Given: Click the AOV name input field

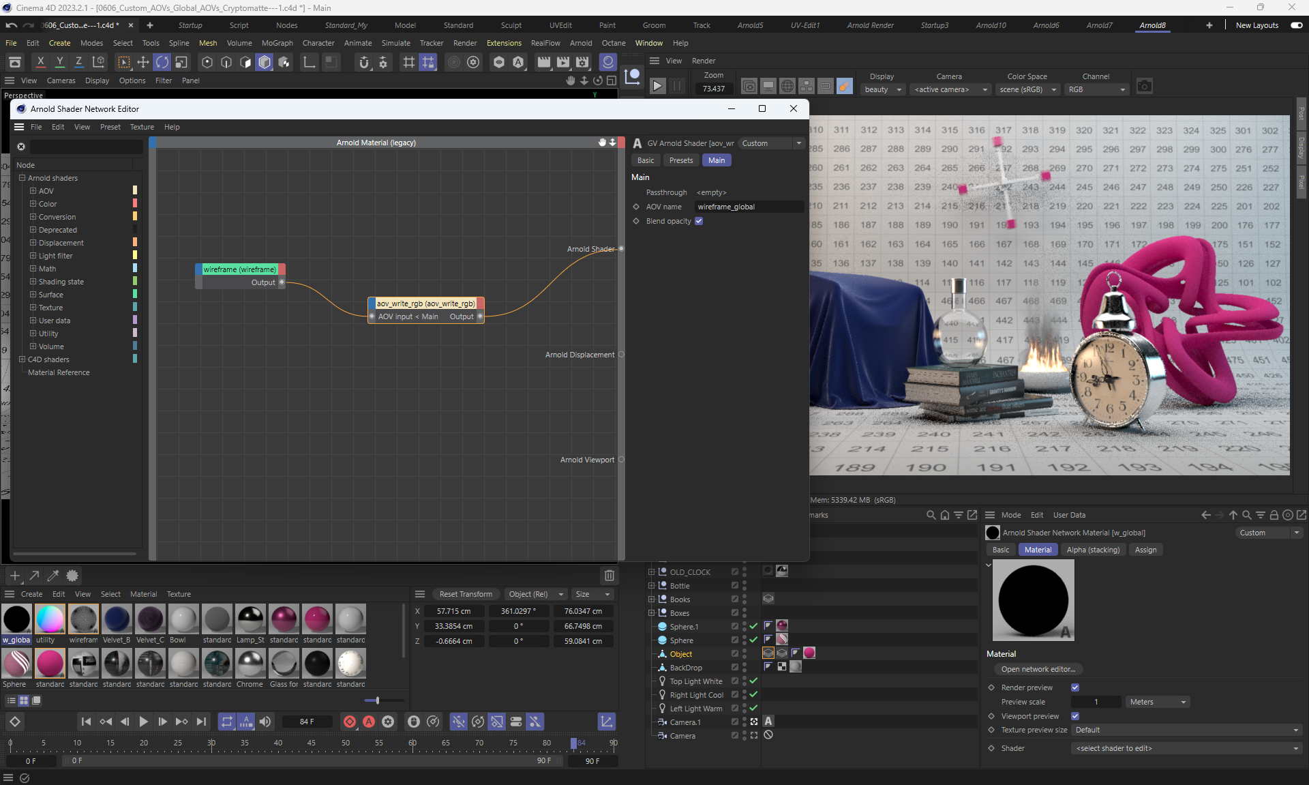Looking at the screenshot, I should (748, 207).
